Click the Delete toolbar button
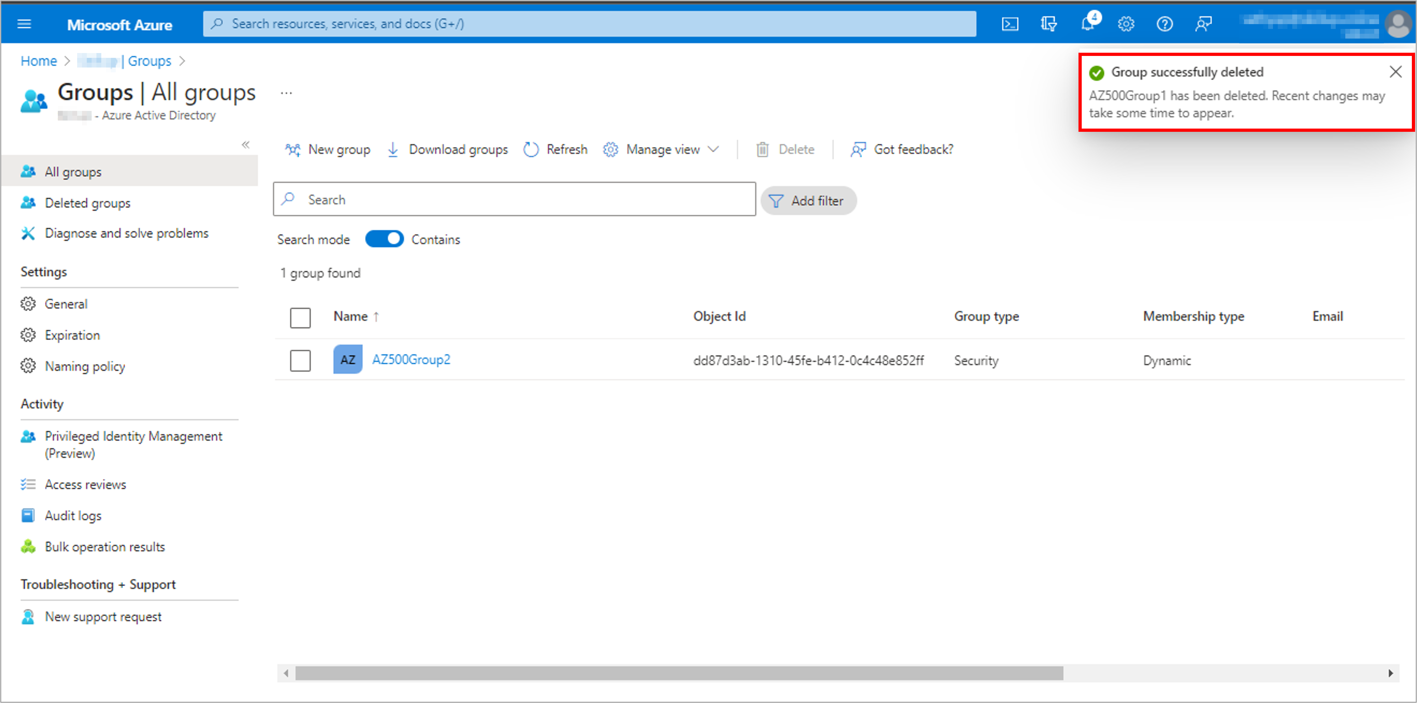Viewport: 1417px width, 703px height. 785,149
